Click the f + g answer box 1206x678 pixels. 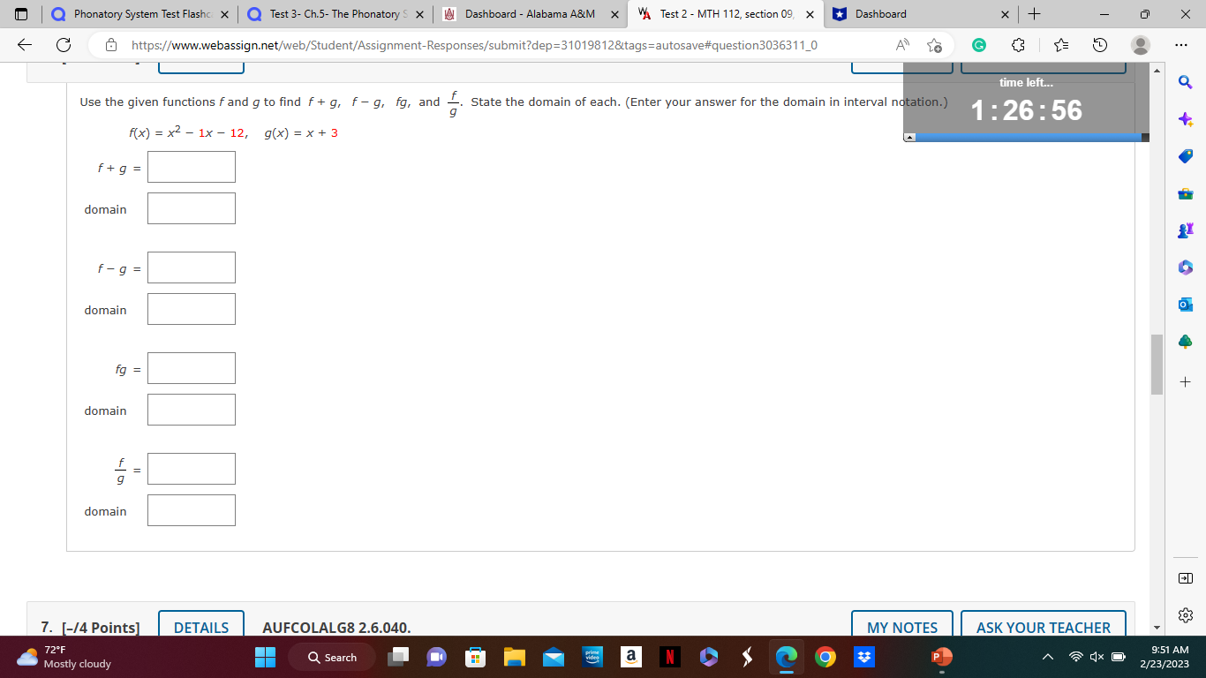coord(192,167)
